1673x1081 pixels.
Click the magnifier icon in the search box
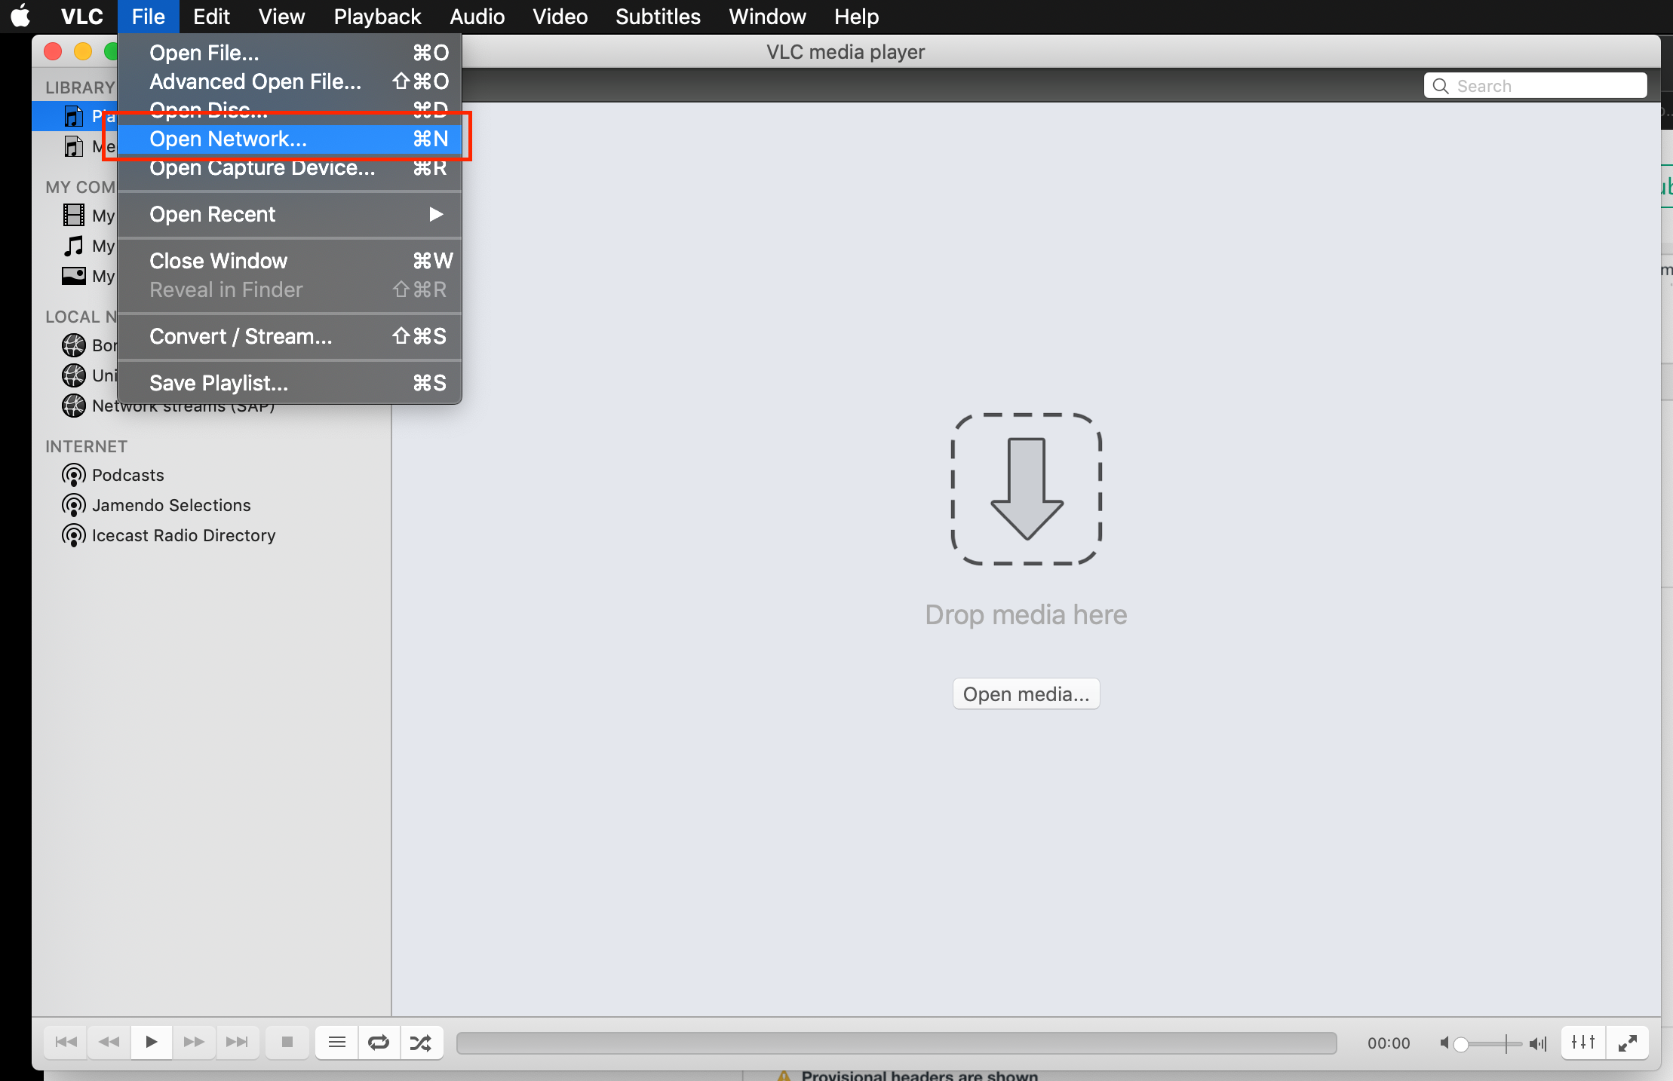1441,86
